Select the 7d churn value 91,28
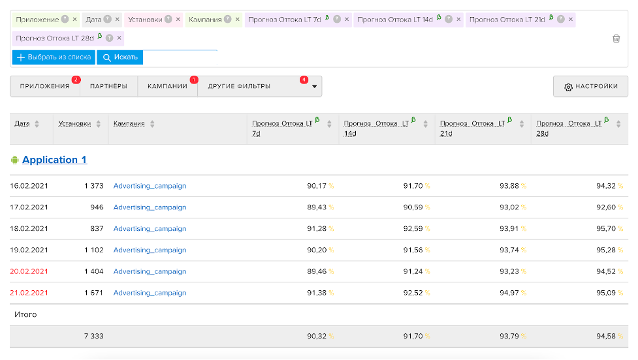This screenshot has width=638, height=360. (317, 228)
